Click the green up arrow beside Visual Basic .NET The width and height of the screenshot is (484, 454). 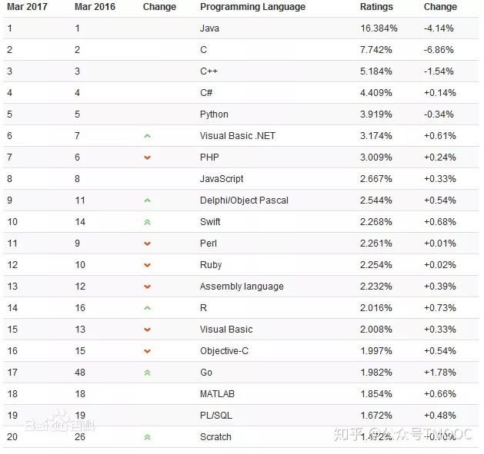pyautogui.click(x=147, y=136)
